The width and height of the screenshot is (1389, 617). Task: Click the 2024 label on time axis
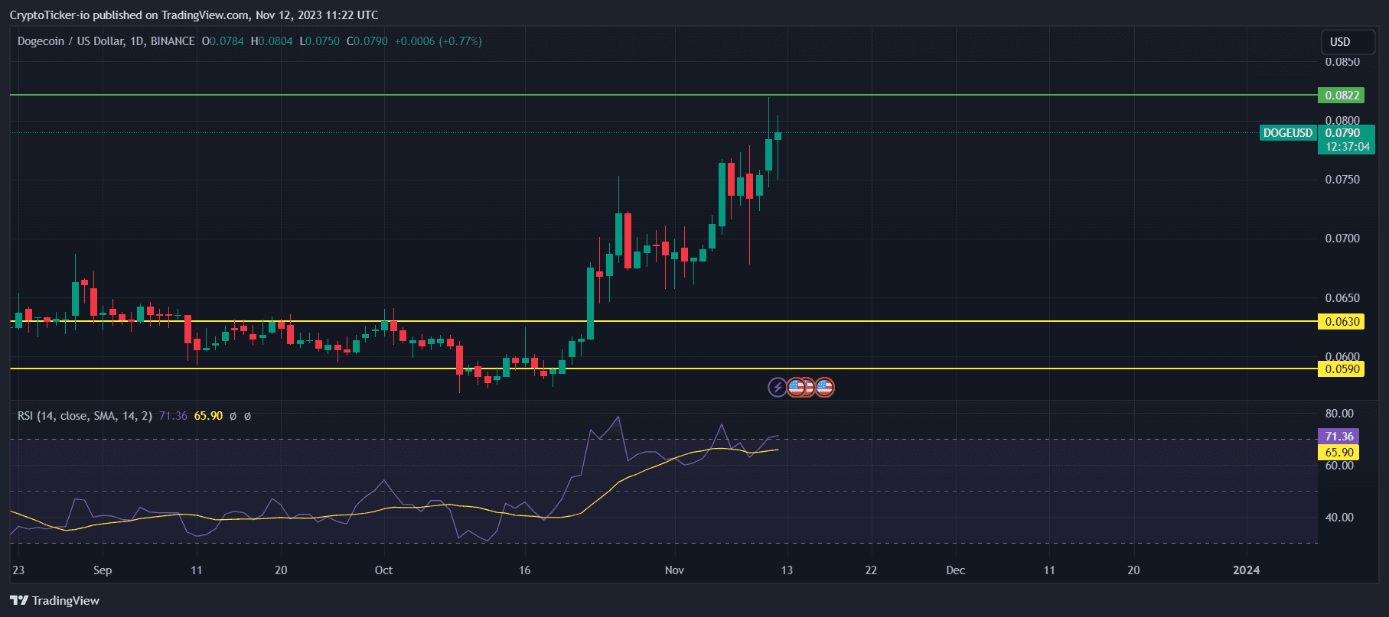[1247, 570]
